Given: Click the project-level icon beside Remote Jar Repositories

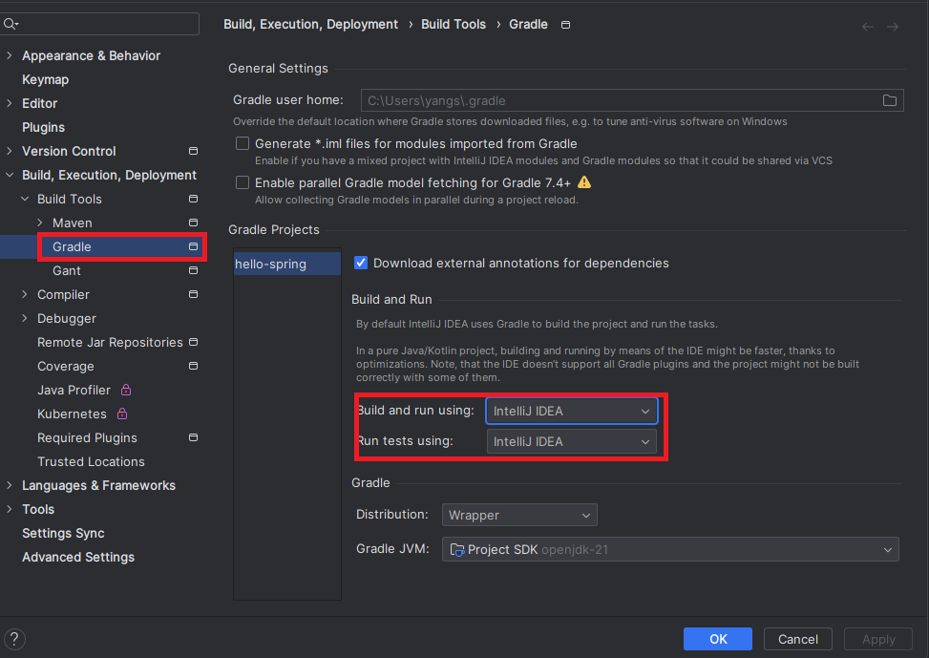Looking at the screenshot, I should 193,342.
